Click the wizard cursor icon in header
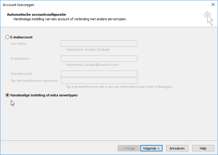Viewport: 218px width, 155px height. coord(208,18)
